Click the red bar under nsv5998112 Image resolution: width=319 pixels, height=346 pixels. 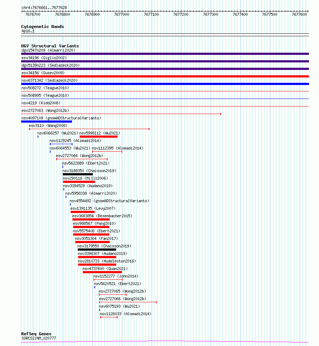pos(99,137)
